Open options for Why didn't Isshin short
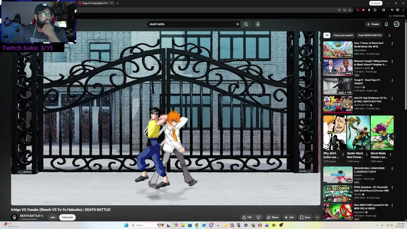The image size is (407, 229). point(343,155)
